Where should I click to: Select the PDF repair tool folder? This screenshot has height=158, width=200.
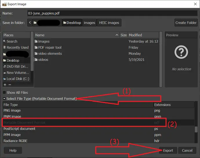click(97, 47)
